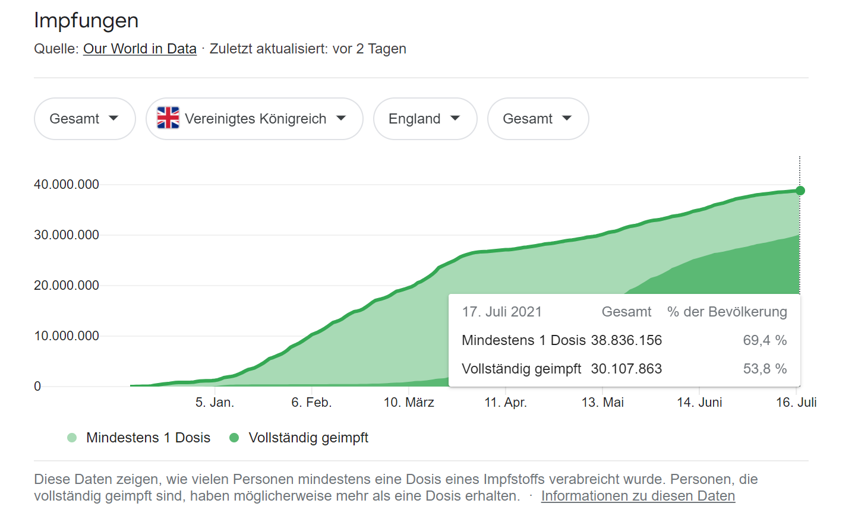Click the green data point at chart end
This screenshot has height=519, width=855.
click(x=800, y=191)
